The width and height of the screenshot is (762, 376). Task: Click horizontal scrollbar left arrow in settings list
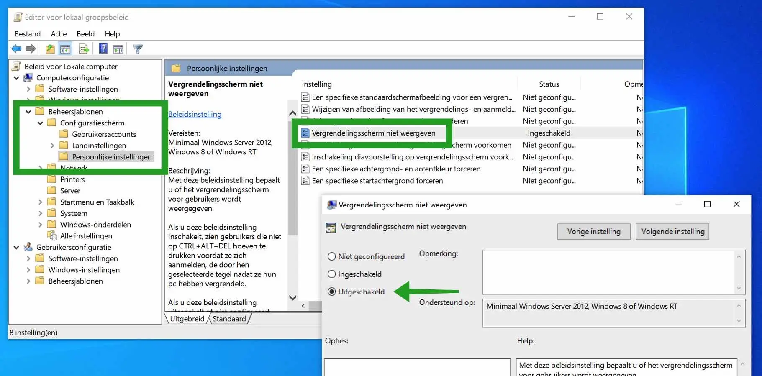coord(303,306)
